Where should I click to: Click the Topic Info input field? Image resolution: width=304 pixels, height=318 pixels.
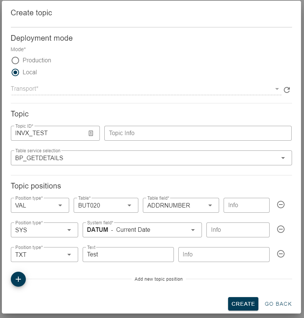point(198,133)
